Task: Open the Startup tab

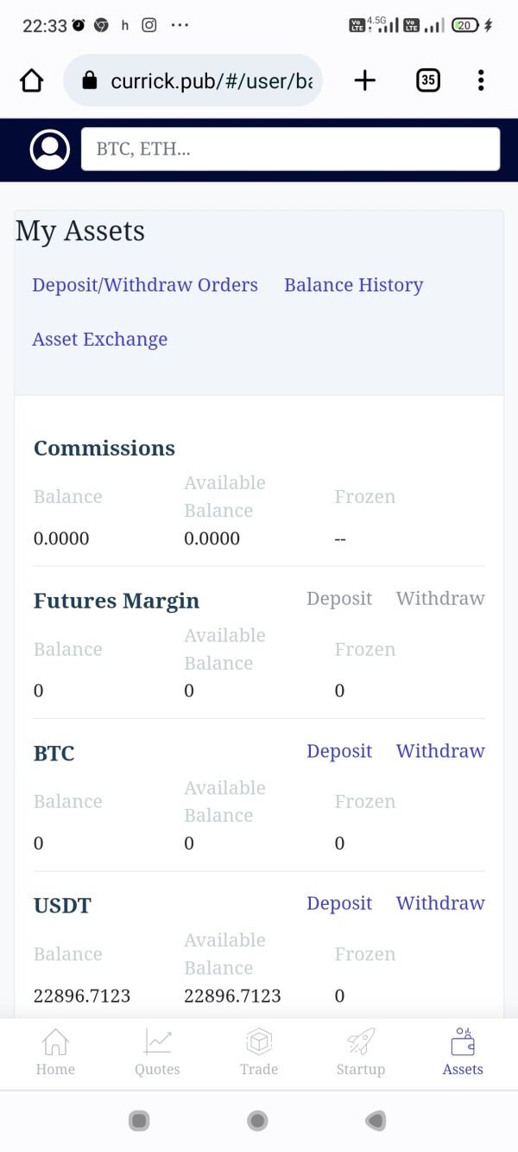Action: pos(361,1052)
